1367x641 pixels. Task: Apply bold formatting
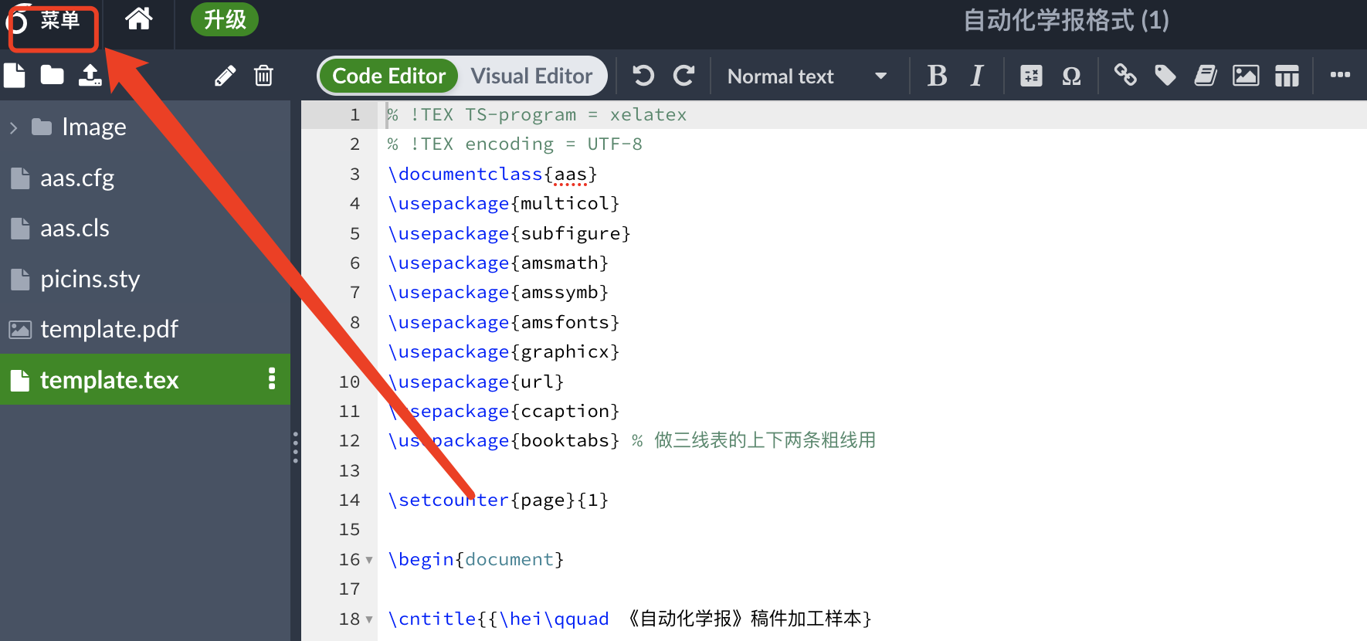point(937,76)
